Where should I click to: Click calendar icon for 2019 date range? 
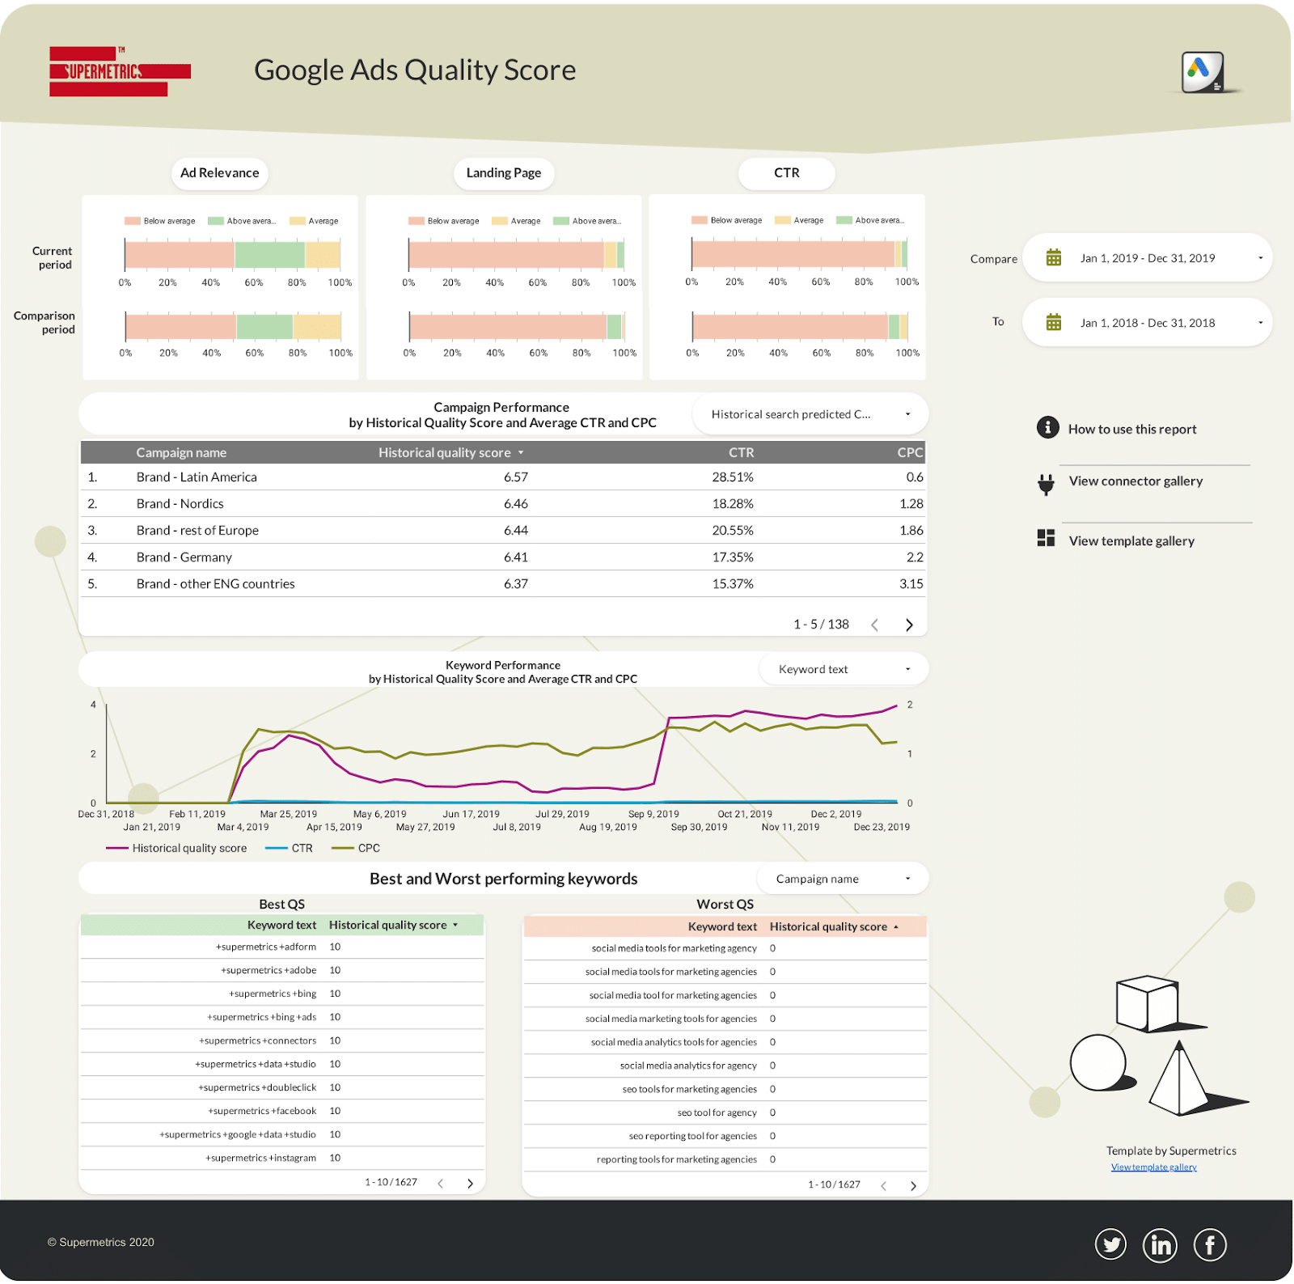point(1053,257)
